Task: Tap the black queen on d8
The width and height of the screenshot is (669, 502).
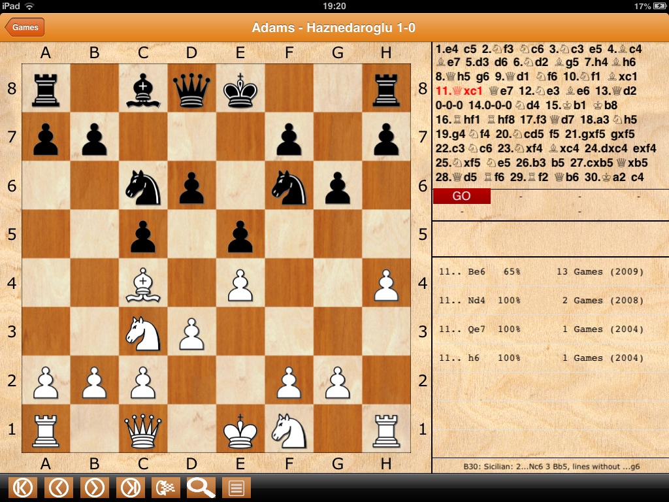Action: [192, 88]
